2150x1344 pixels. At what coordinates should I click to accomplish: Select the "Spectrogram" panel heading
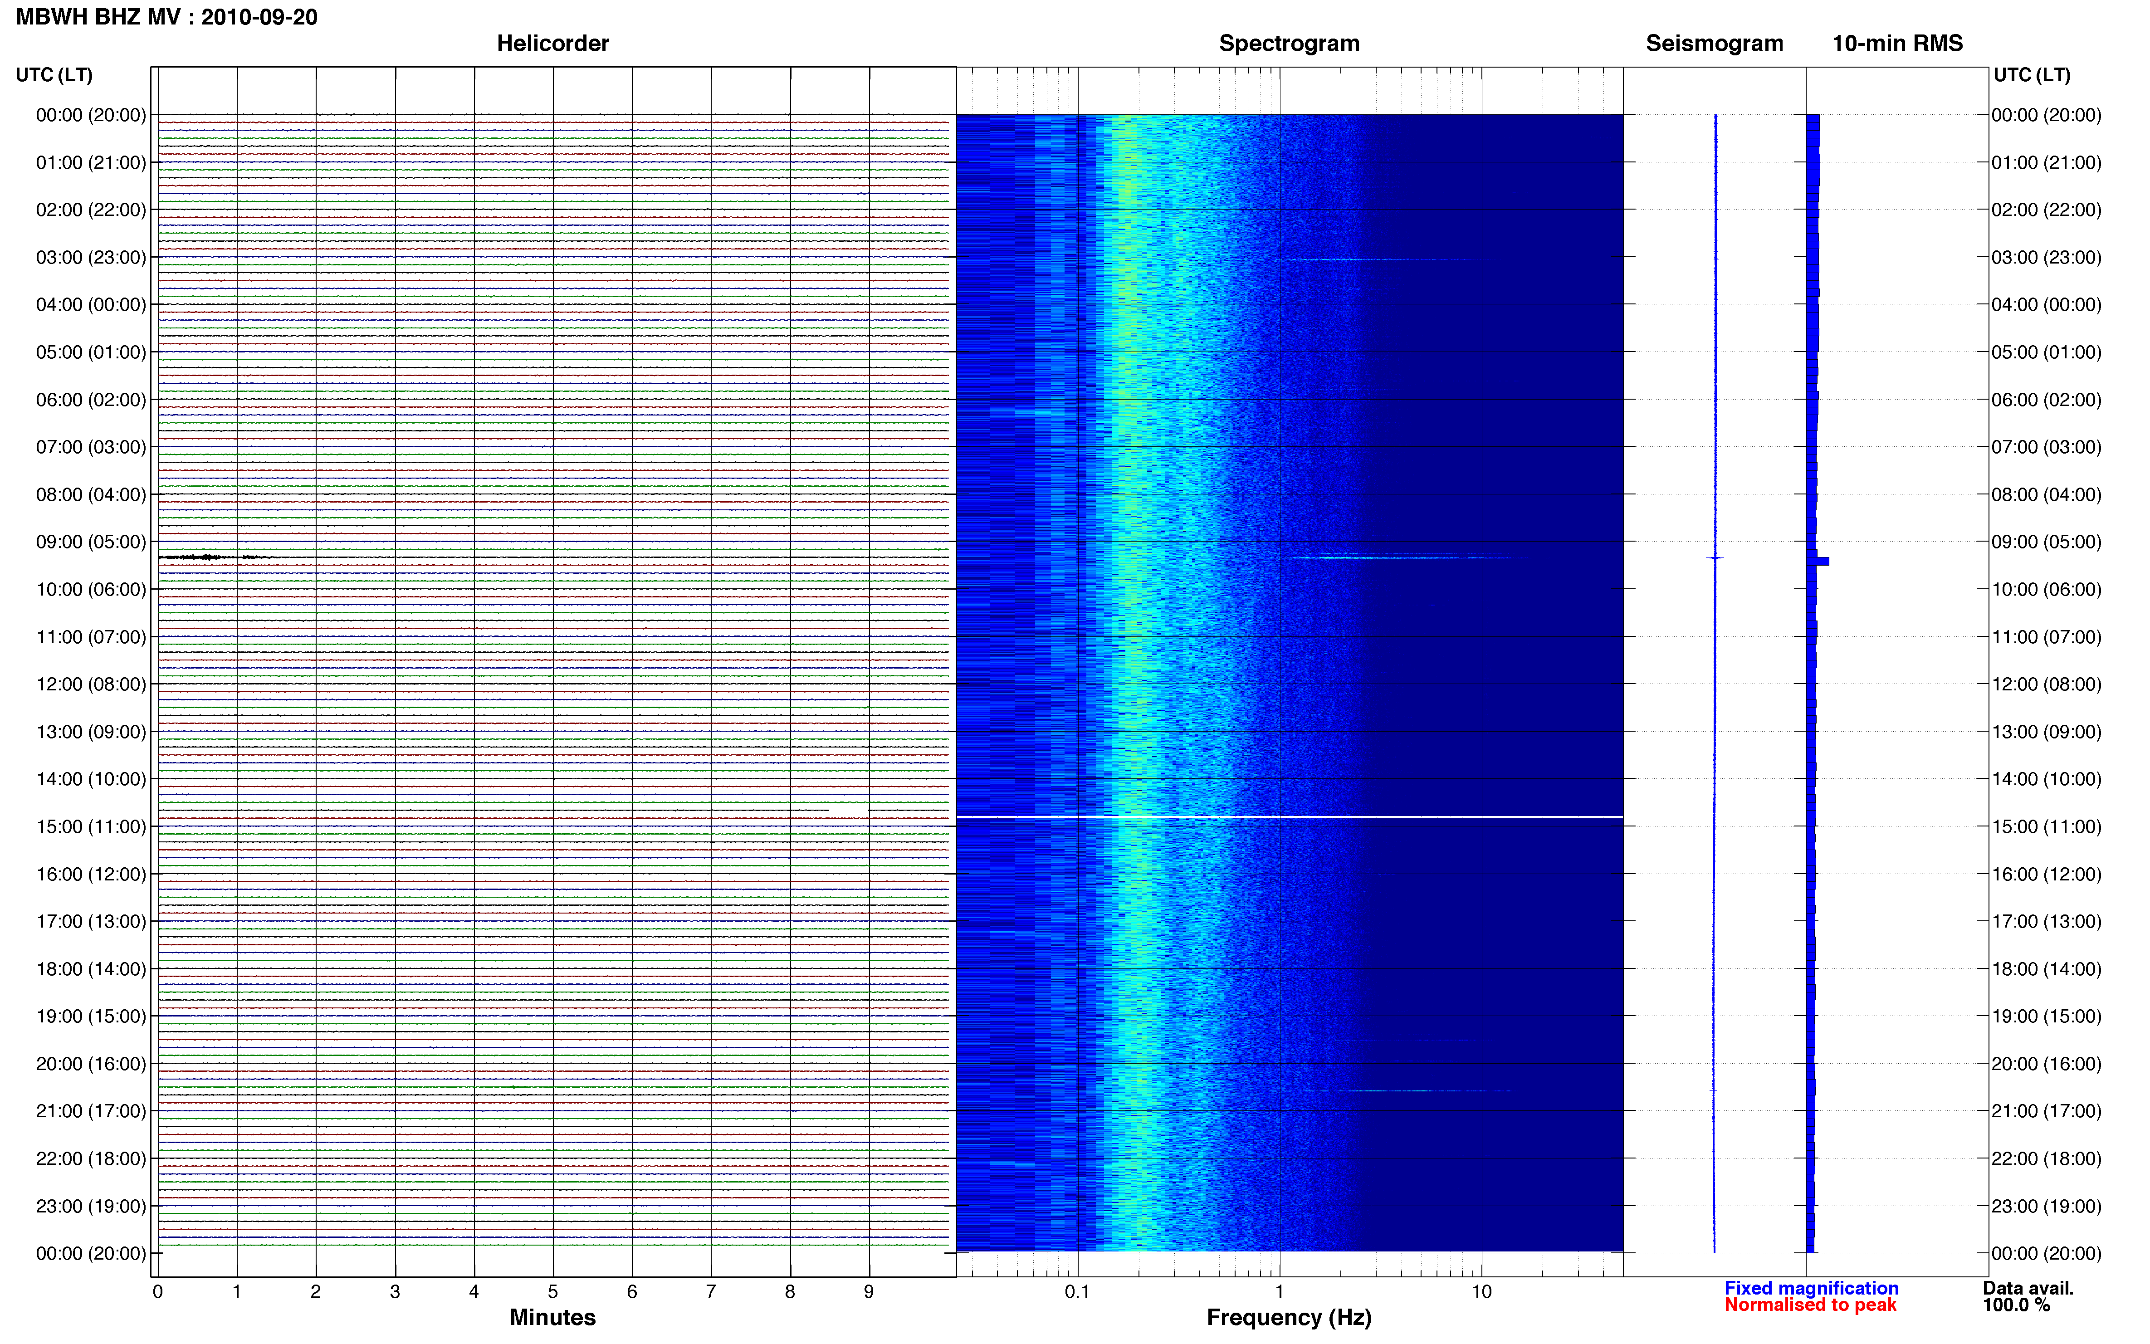1289,44
